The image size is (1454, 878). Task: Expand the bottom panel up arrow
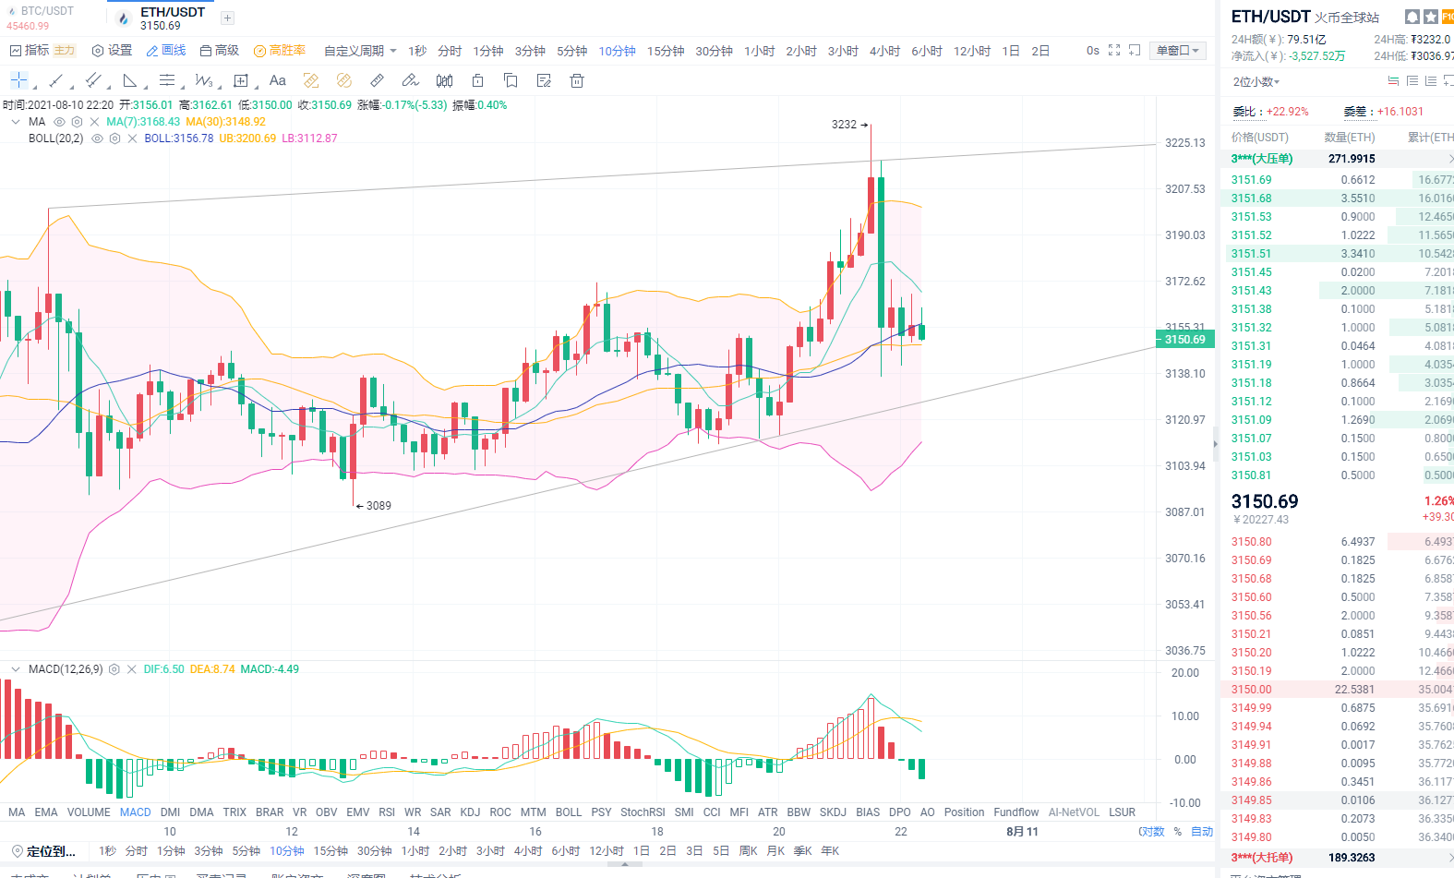click(x=626, y=865)
